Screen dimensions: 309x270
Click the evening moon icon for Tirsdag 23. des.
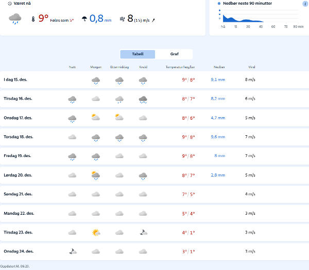point(143,232)
